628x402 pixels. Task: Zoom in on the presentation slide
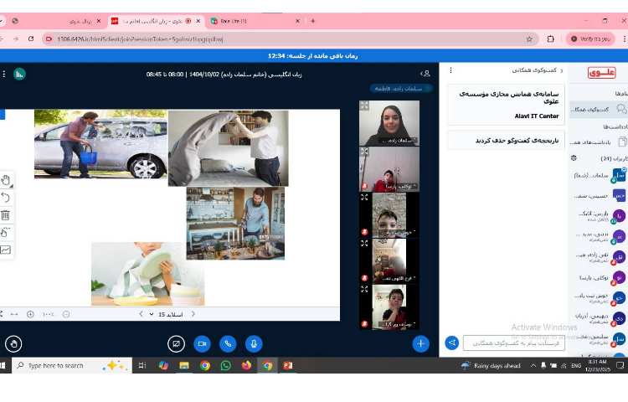(x=30, y=314)
